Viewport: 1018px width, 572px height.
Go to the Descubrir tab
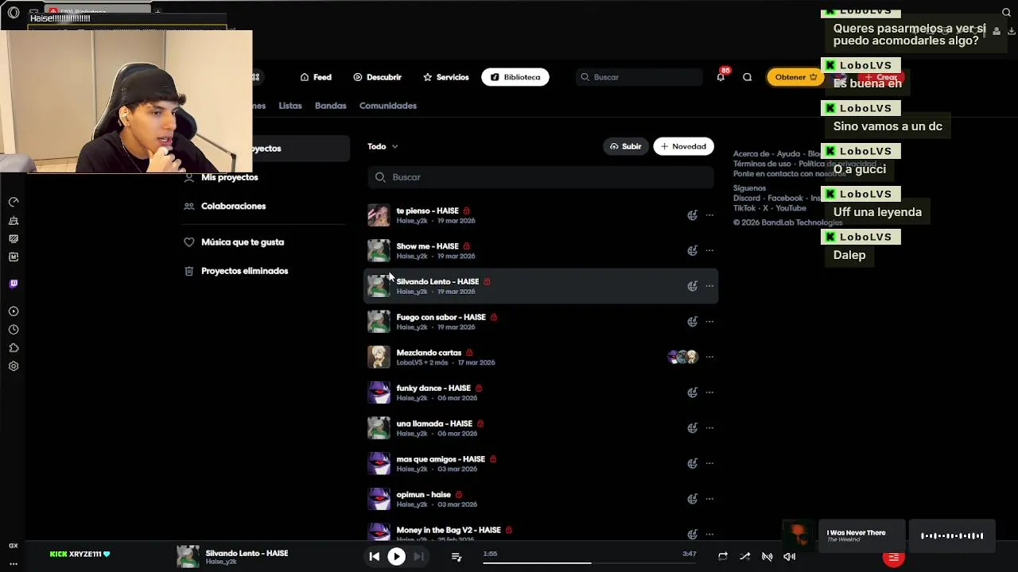pyautogui.click(x=377, y=77)
